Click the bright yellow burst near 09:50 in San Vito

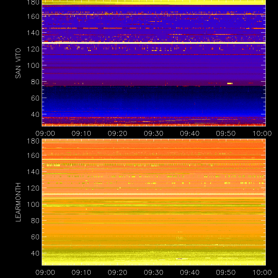[230, 83]
